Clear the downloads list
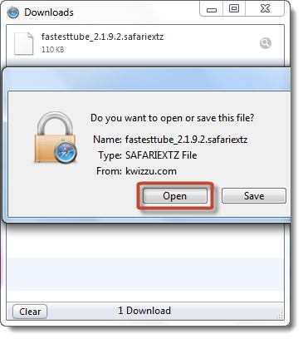The width and height of the screenshot is (303, 339). (x=30, y=312)
